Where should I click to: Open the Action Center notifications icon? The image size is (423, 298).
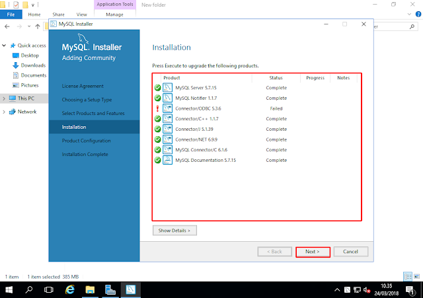tap(410, 290)
